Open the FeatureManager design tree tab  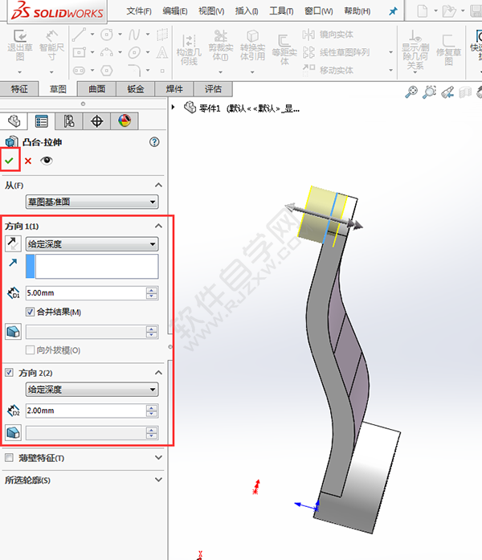tap(14, 121)
